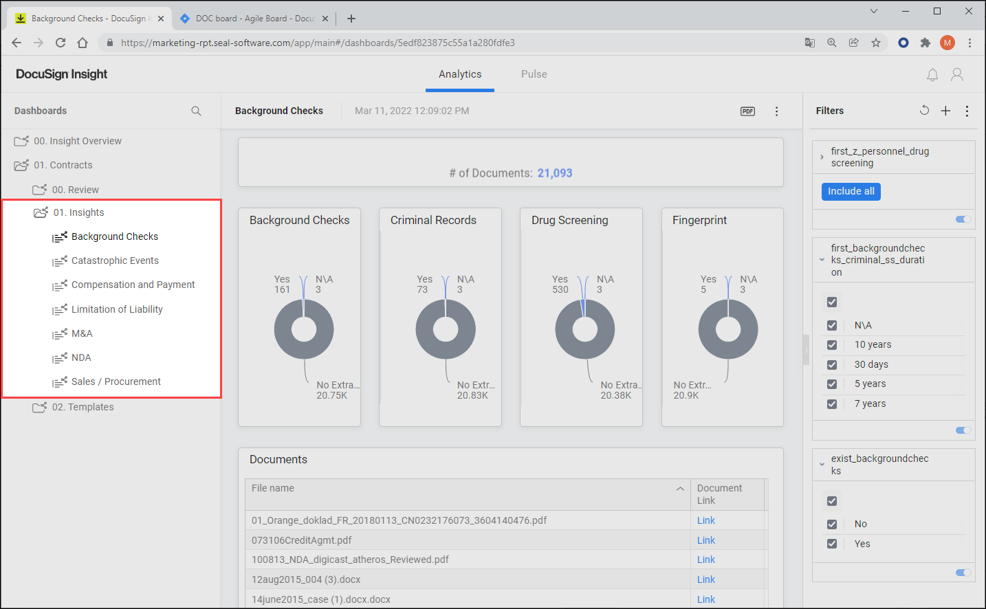986x609 pixels.
Task: Open Chrome three-dot menu
Action: pyautogui.click(x=969, y=43)
